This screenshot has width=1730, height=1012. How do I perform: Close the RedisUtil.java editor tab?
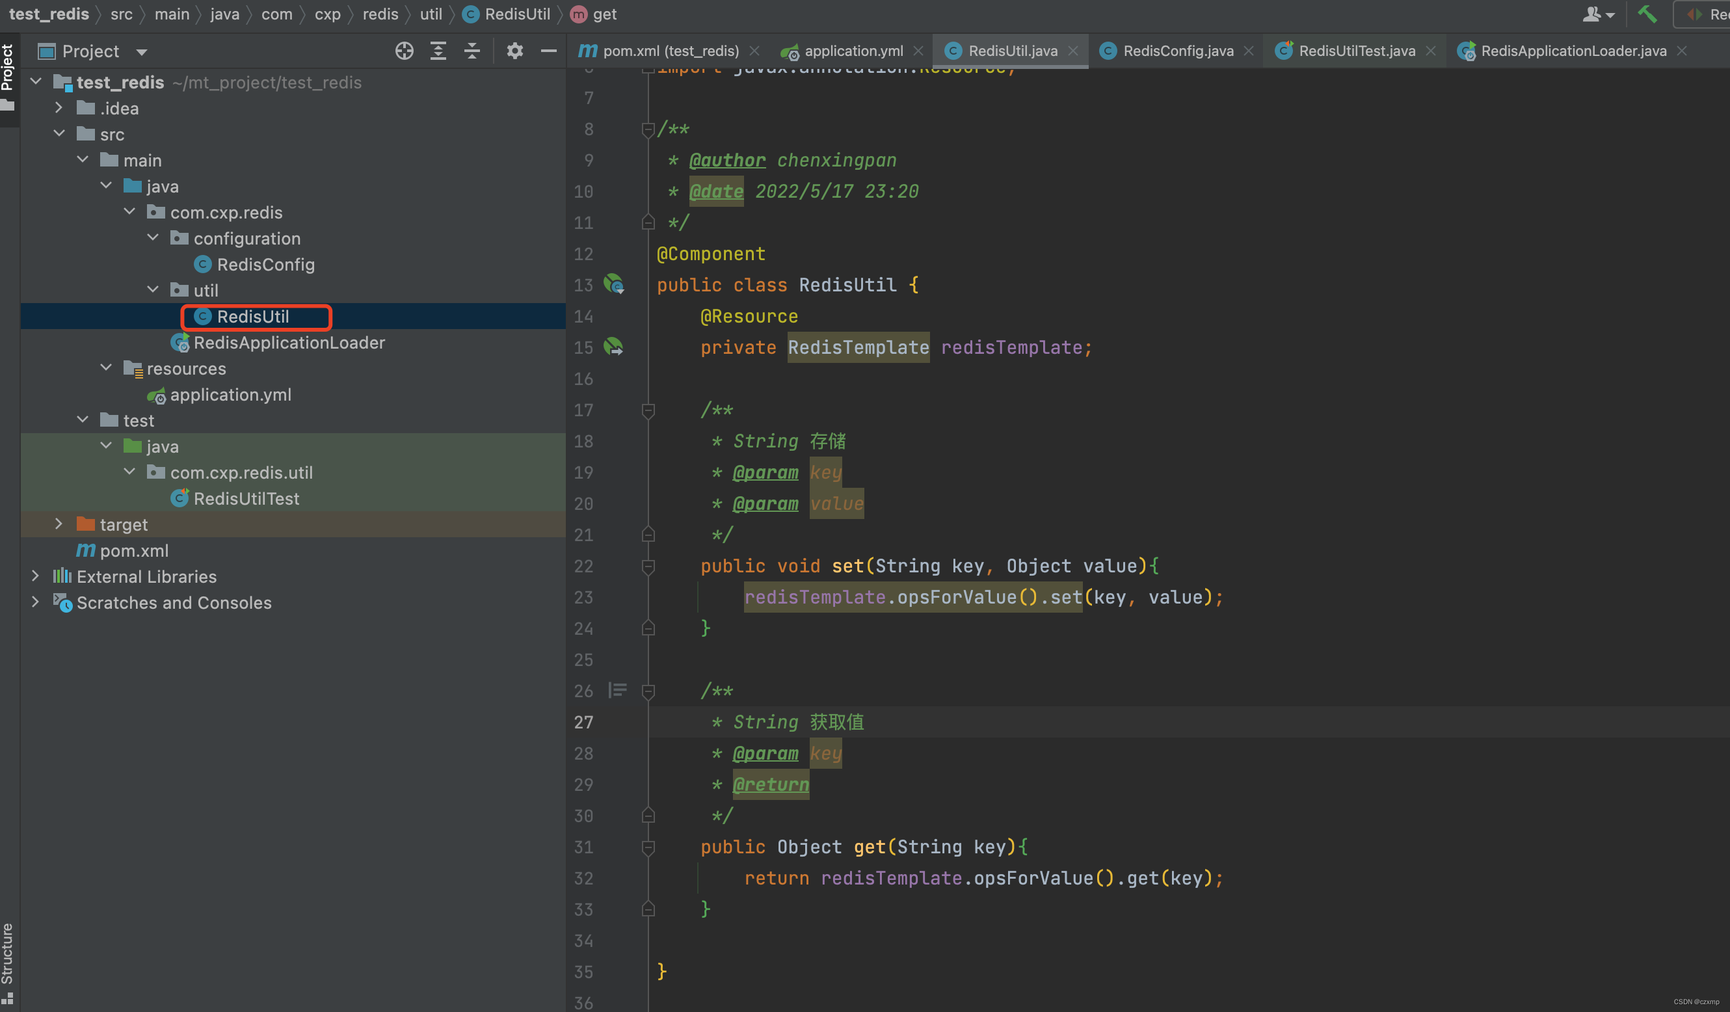(1072, 51)
